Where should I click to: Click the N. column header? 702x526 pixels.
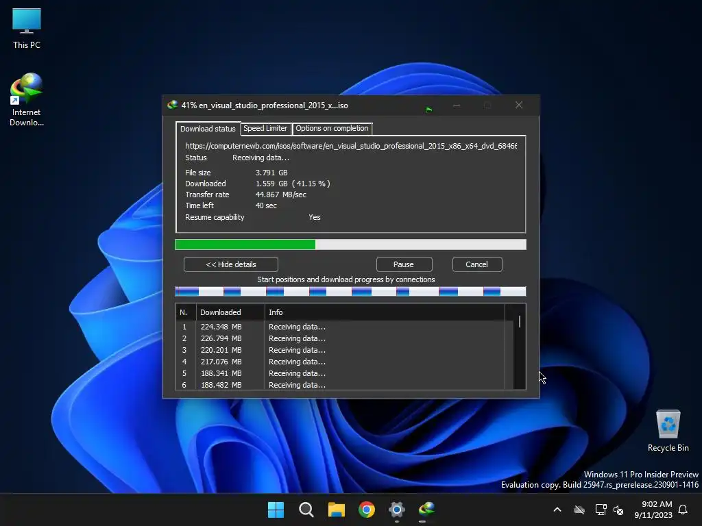click(186, 312)
